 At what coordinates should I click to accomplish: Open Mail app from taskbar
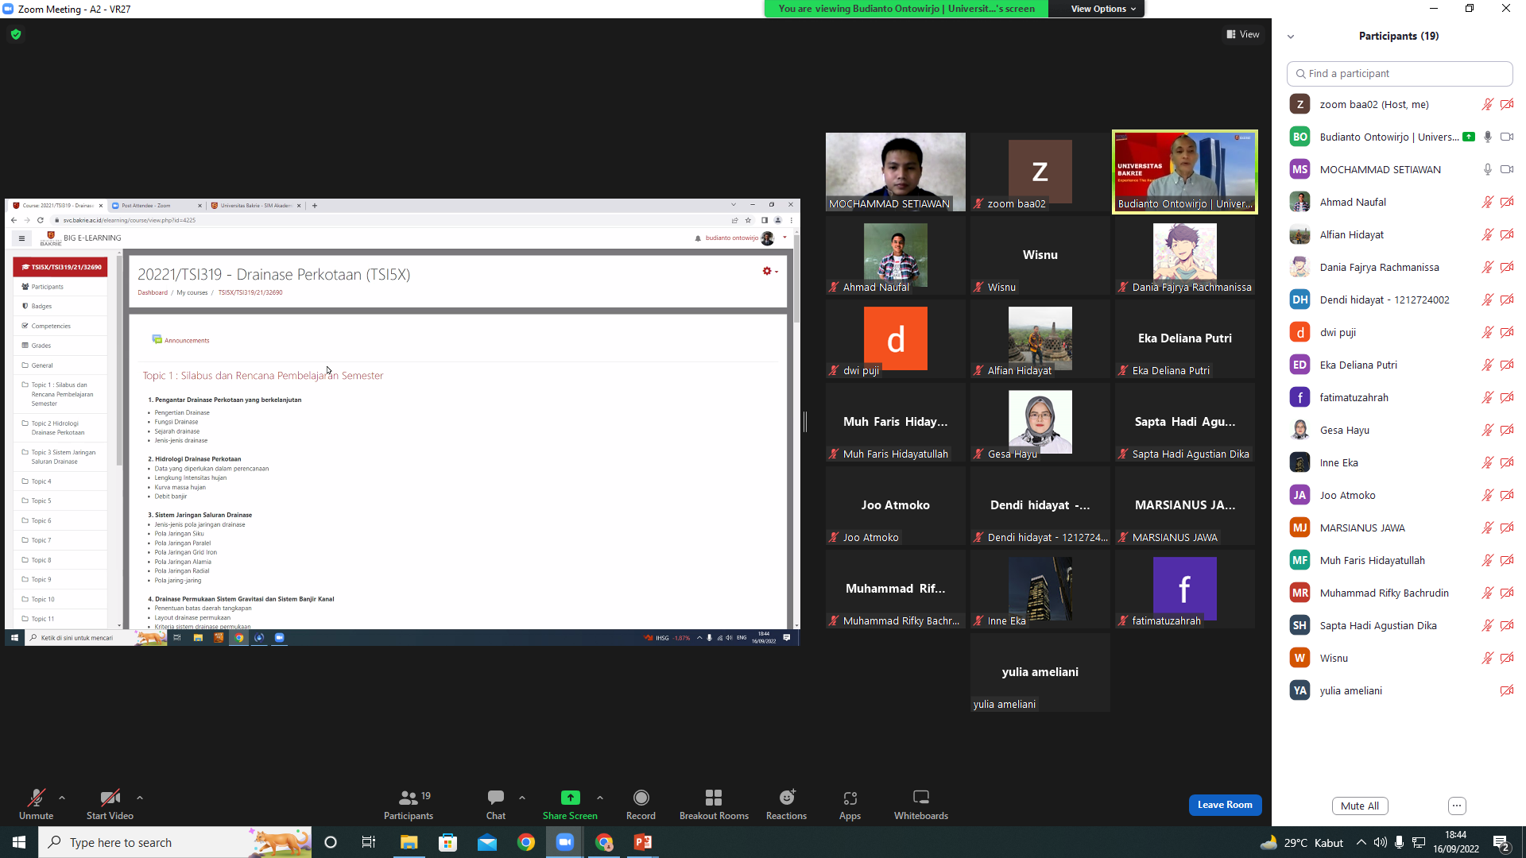487,842
